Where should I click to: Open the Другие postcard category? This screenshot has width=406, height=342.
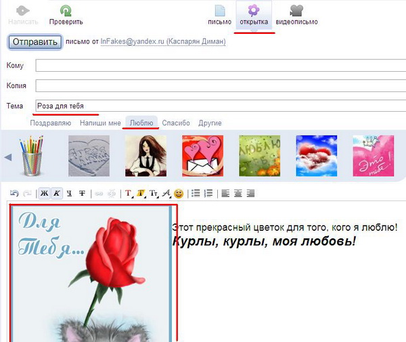210,123
